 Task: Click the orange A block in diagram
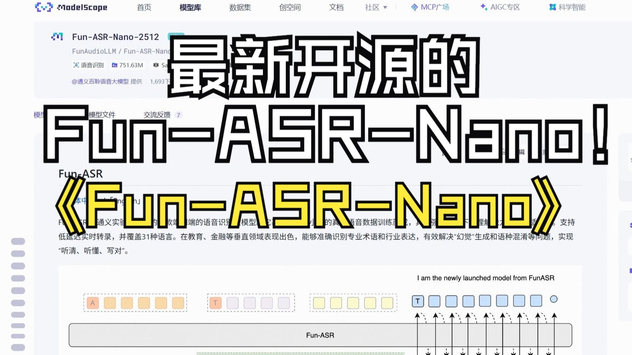[x=93, y=303]
